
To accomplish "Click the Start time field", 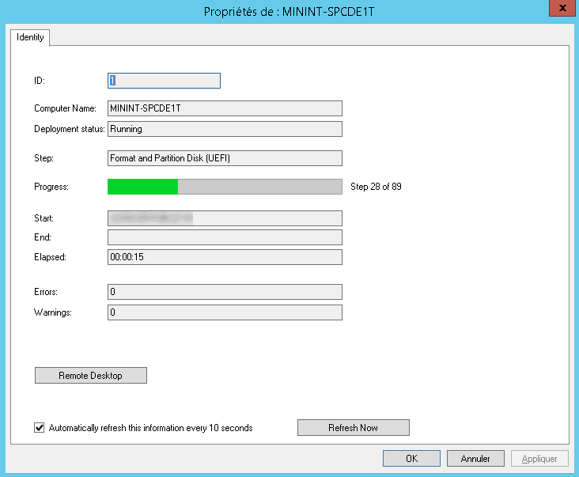I will 225,218.
